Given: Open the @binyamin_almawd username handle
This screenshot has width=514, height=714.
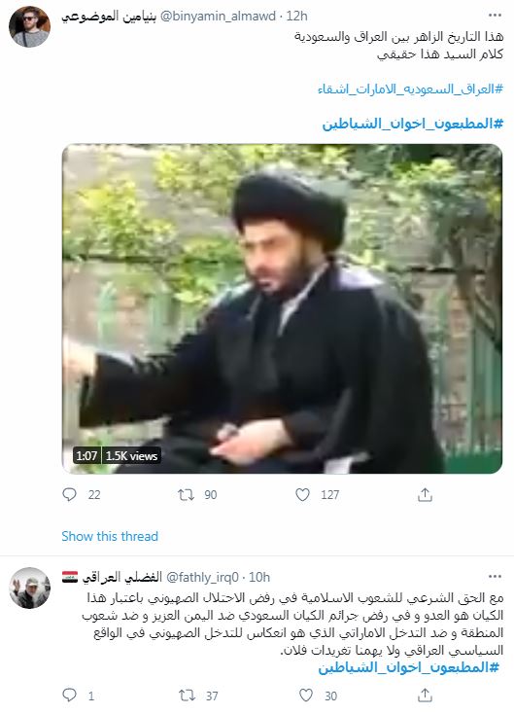Looking at the screenshot, I should [x=219, y=17].
